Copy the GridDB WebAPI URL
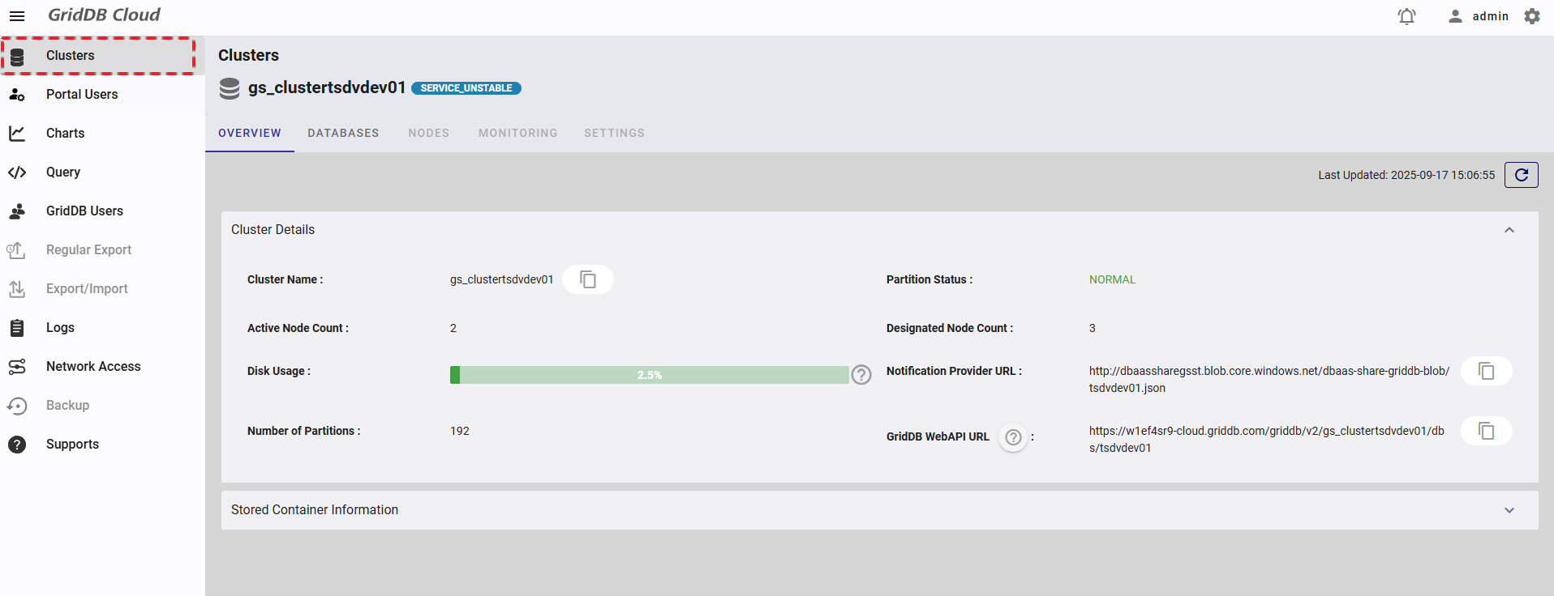 coord(1486,431)
